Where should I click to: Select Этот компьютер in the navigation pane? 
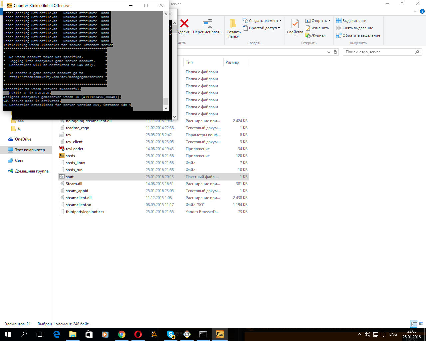click(30, 150)
